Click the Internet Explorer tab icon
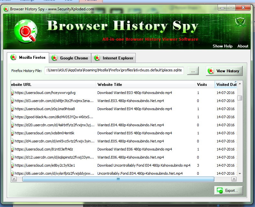 (x=97, y=58)
